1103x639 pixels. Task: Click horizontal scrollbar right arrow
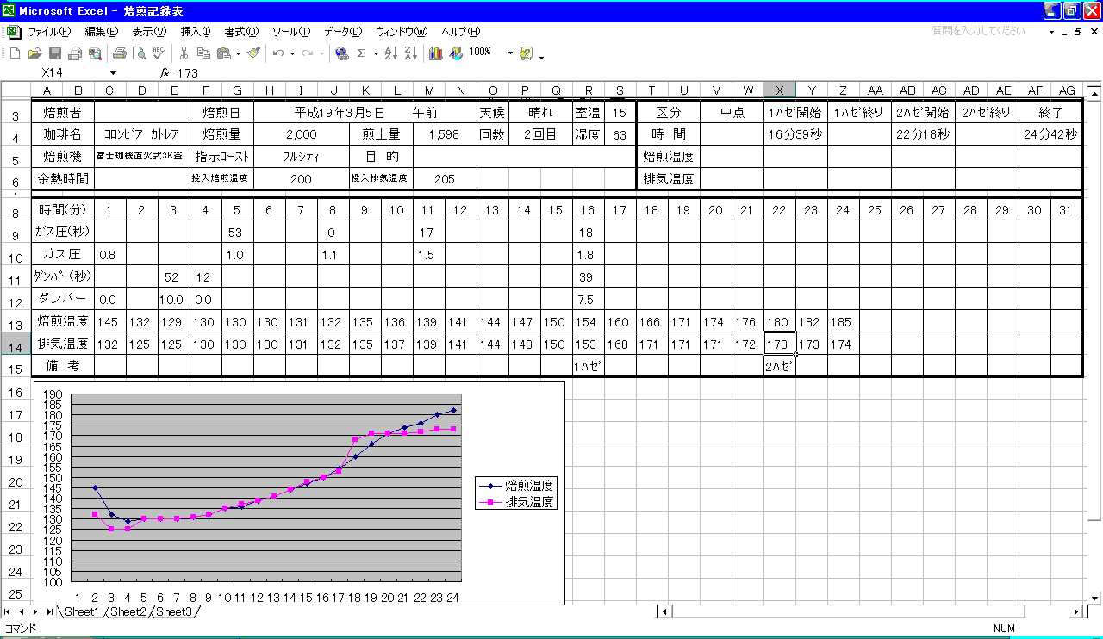pyautogui.click(x=1076, y=611)
